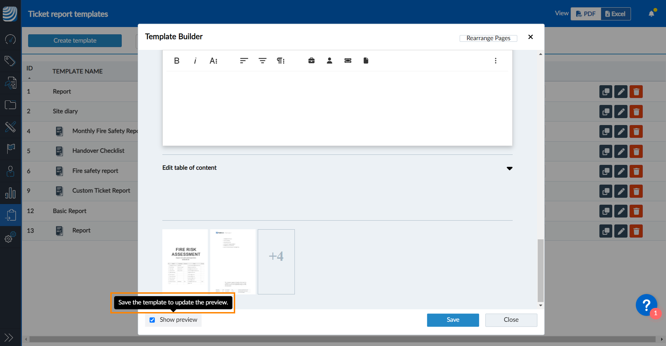Open the paragraph format dropdown
The image size is (666, 346).
point(280,61)
